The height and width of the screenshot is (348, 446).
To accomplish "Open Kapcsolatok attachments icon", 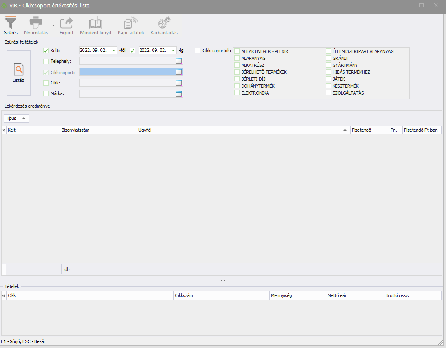I will [x=131, y=22].
